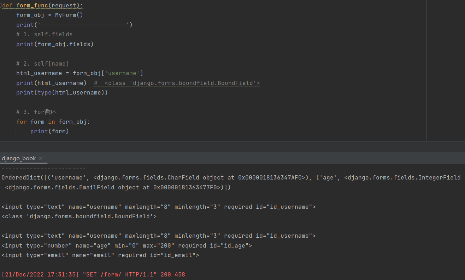This screenshot has height=280, width=465.
Task: Click the line 'print(form)'
Action: 49,131
